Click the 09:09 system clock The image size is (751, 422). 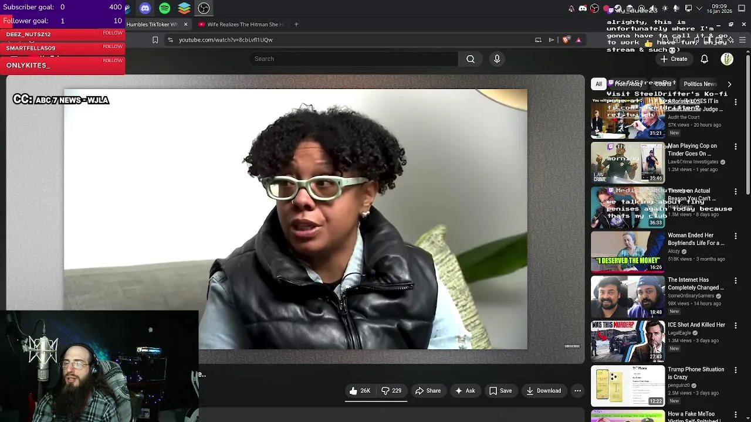coord(720,8)
